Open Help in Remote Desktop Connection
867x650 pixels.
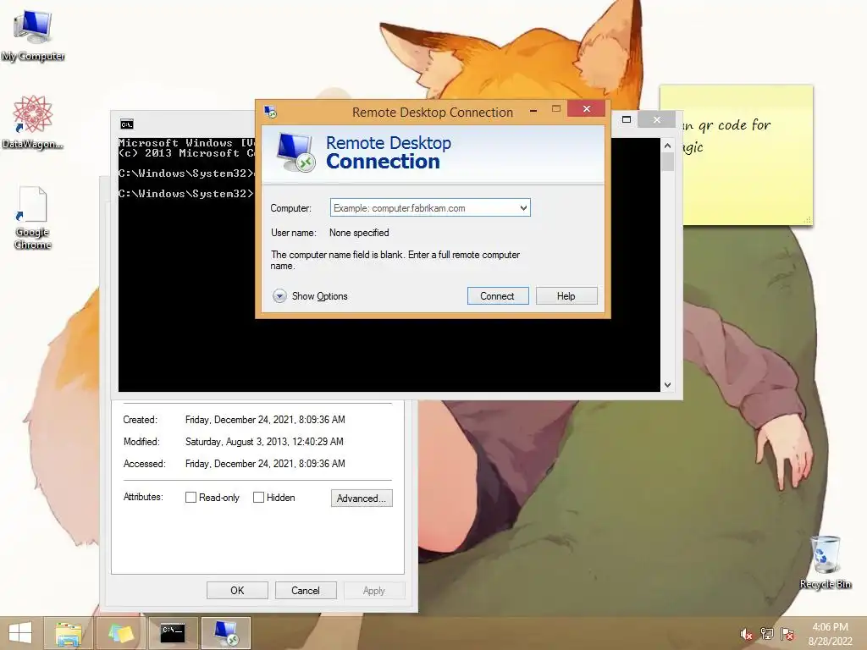click(x=566, y=295)
